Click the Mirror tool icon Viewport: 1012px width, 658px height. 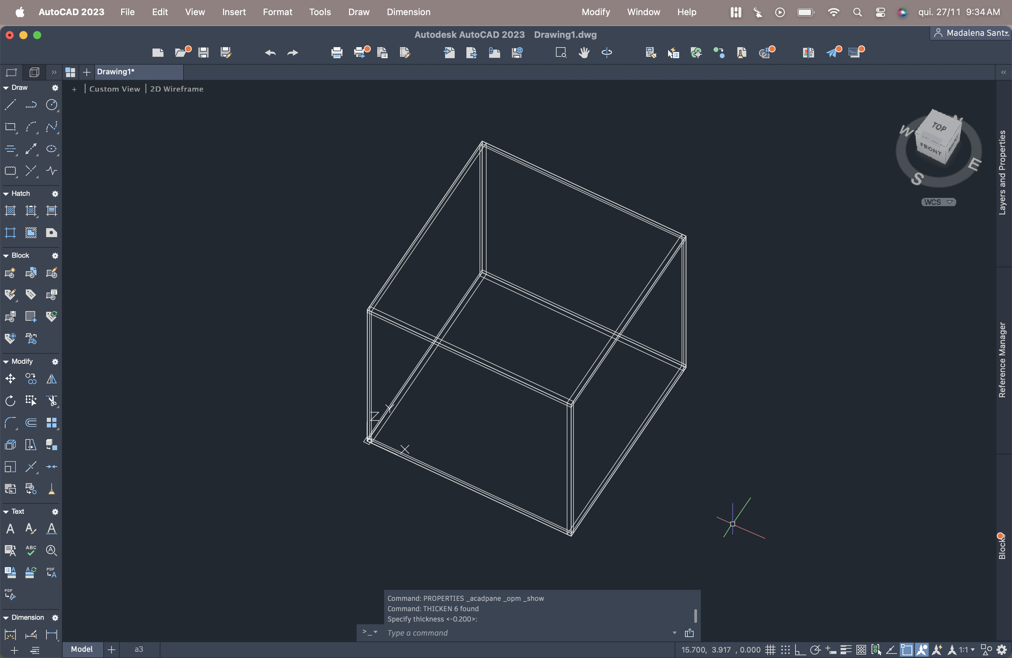(51, 379)
